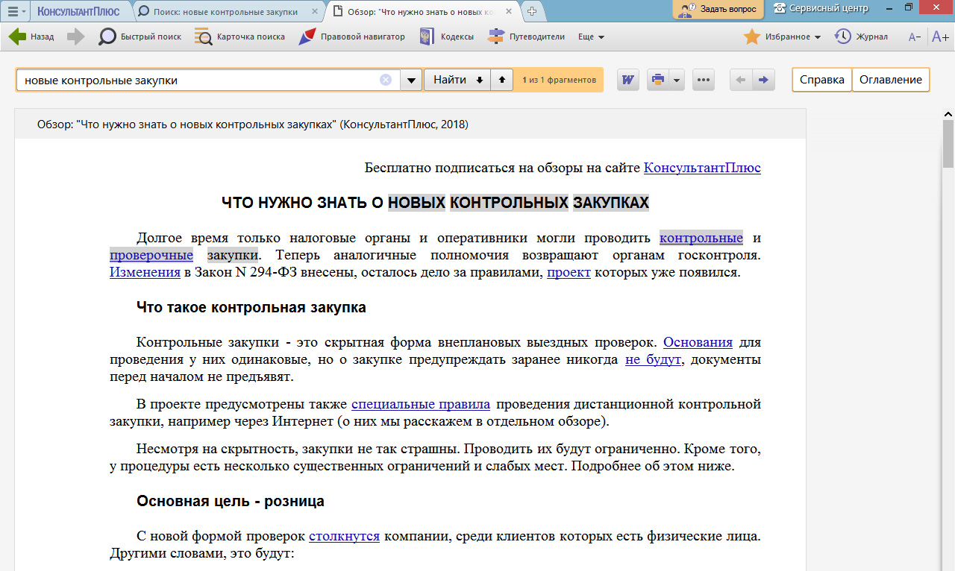Switch to the search results tab
Screen dimensions: 955x571
(x=225, y=11)
